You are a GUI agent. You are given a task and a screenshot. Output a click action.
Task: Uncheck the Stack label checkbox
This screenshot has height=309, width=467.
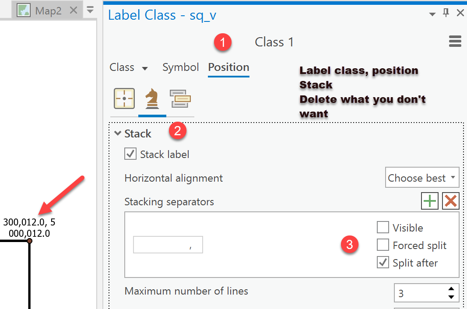(130, 154)
